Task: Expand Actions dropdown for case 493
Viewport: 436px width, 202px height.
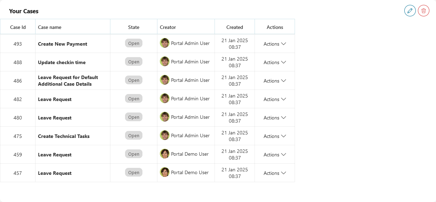Action: coord(275,44)
